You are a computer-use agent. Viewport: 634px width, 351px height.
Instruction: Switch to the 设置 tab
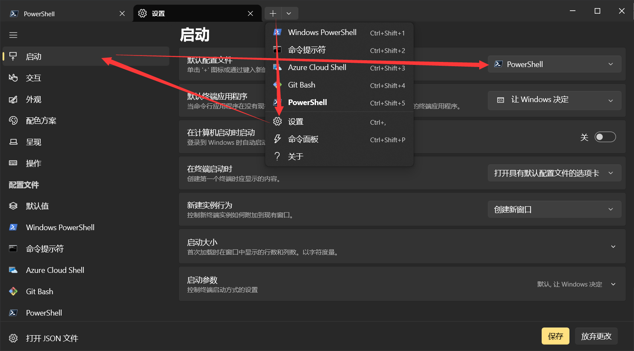(x=197, y=14)
